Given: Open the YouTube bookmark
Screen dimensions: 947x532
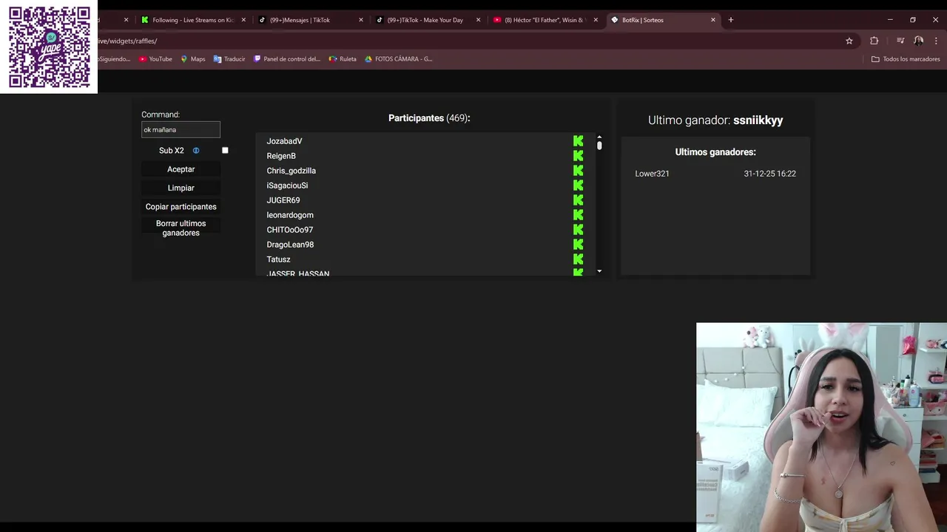Looking at the screenshot, I should (x=155, y=59).
